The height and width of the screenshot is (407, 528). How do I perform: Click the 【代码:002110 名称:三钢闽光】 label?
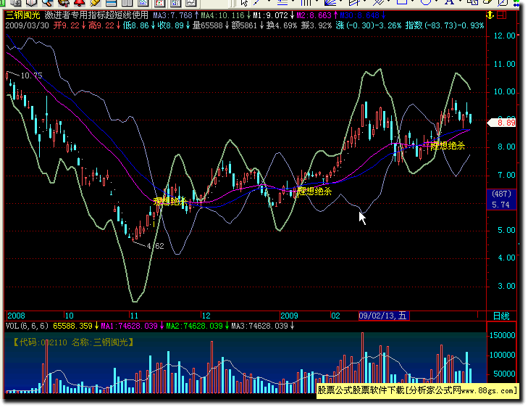click(73, 342)
